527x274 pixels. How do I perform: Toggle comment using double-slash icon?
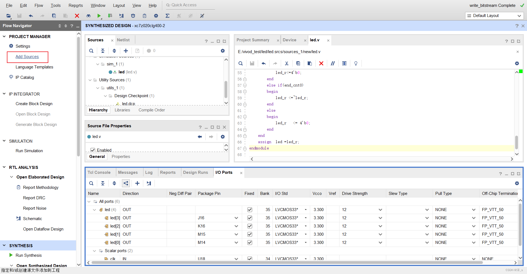(333, 64)
